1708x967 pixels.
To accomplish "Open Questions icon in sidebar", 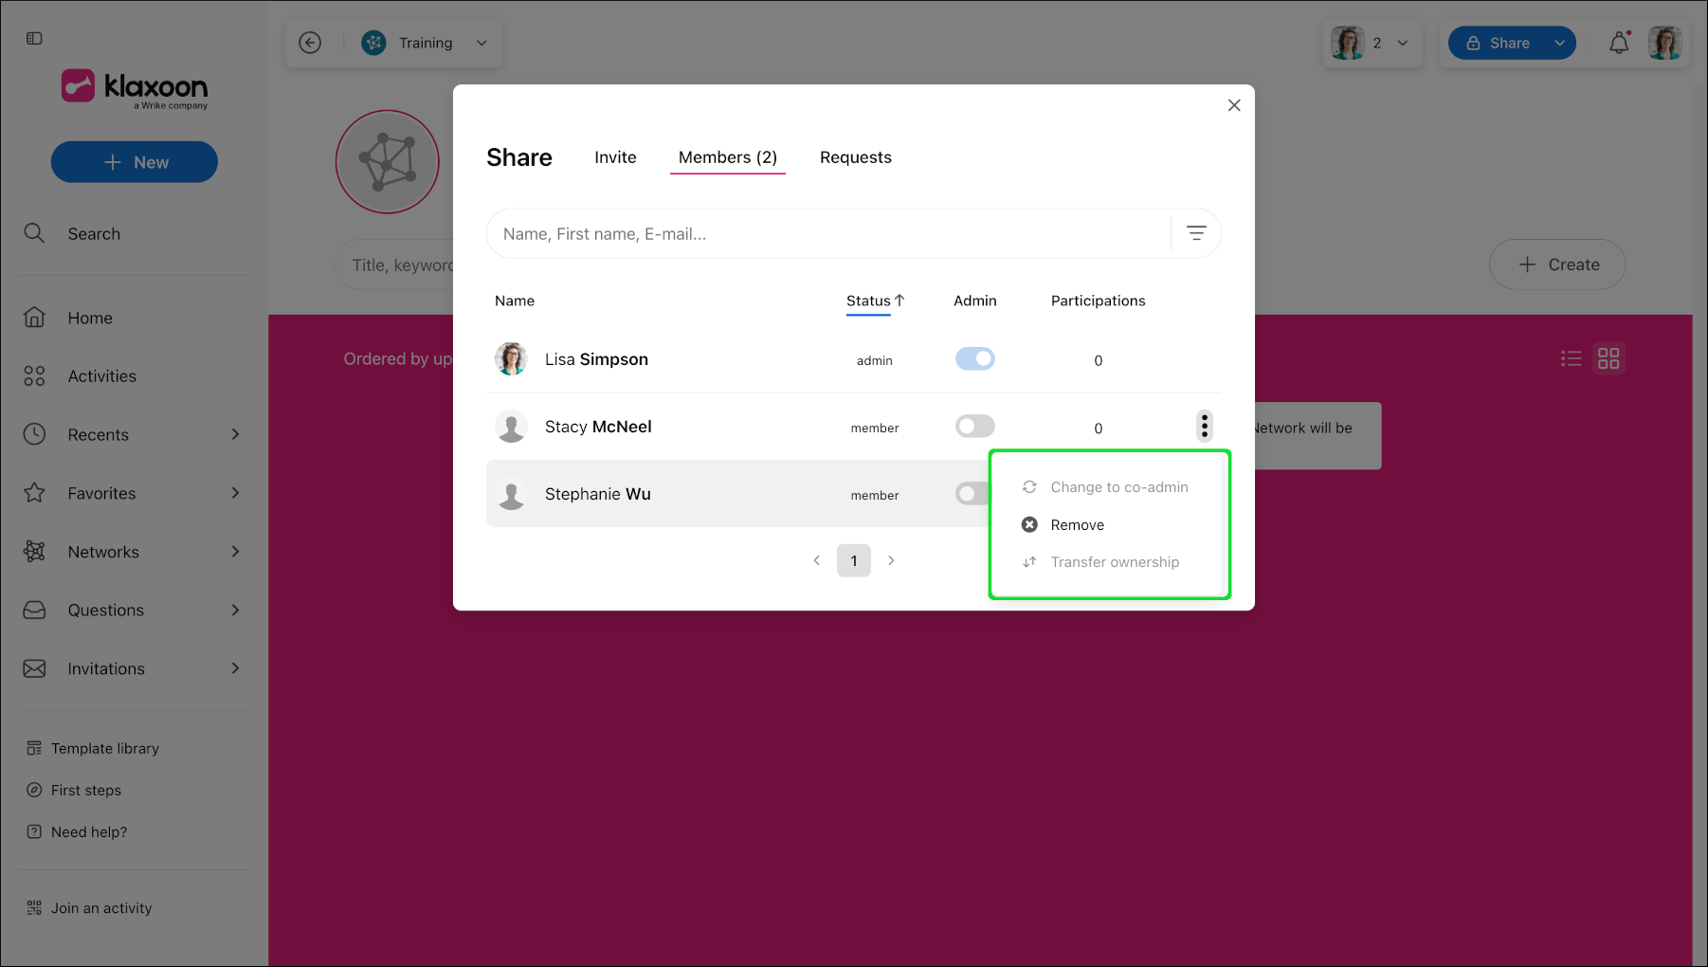I will [x=34, y=611].
